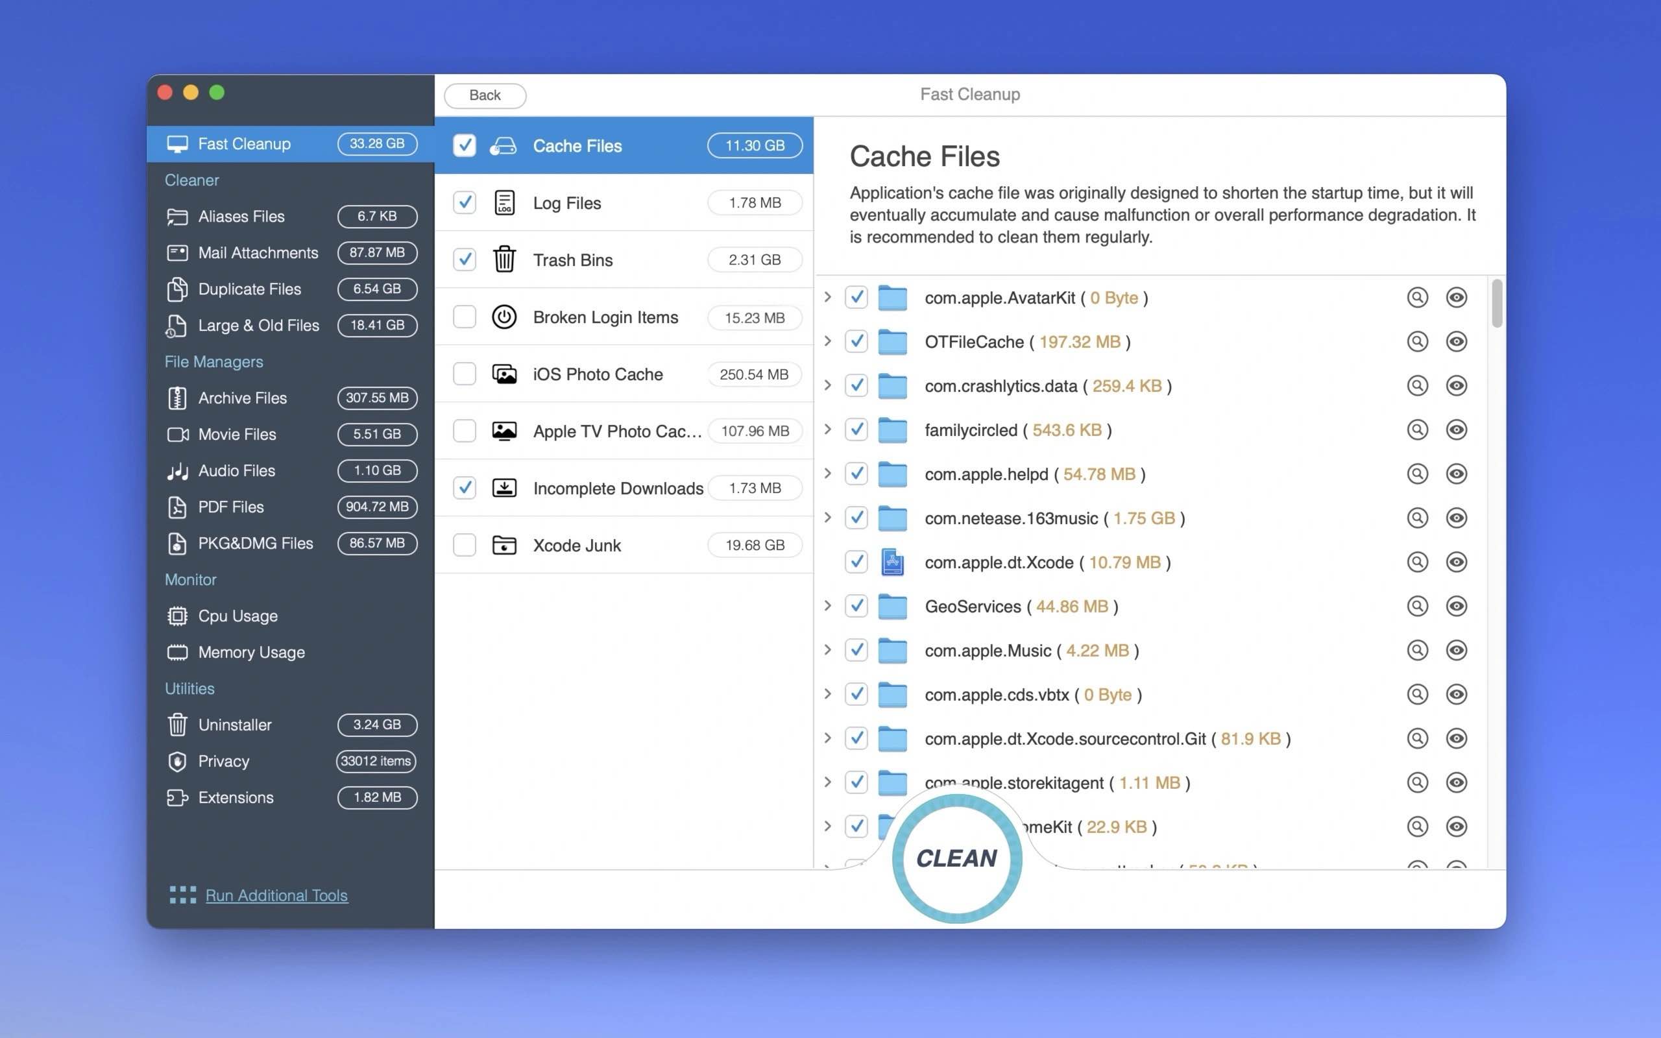Expand the com.apple.helpd folder

pyautogui.click(x=827, y=474)
